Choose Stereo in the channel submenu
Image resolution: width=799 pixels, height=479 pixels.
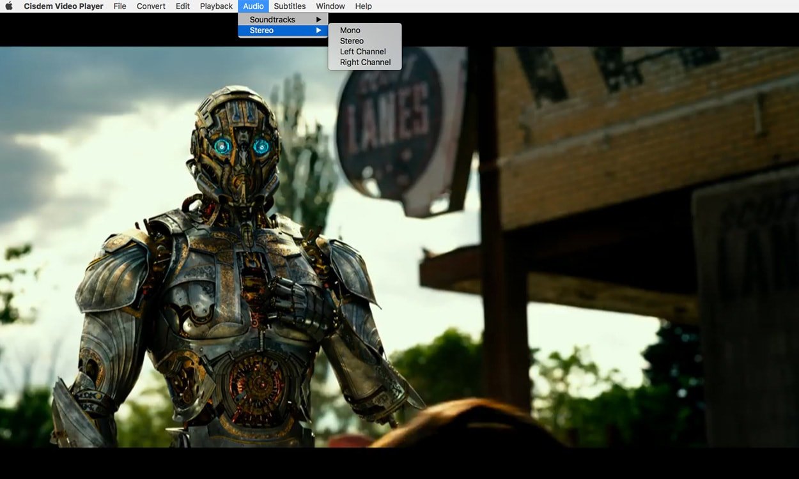(365, 41)
